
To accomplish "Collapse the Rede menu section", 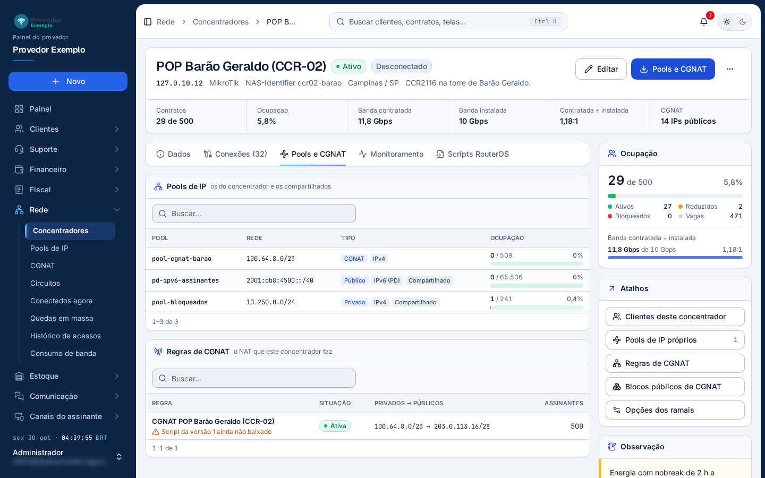I will (x=117, y=210).
